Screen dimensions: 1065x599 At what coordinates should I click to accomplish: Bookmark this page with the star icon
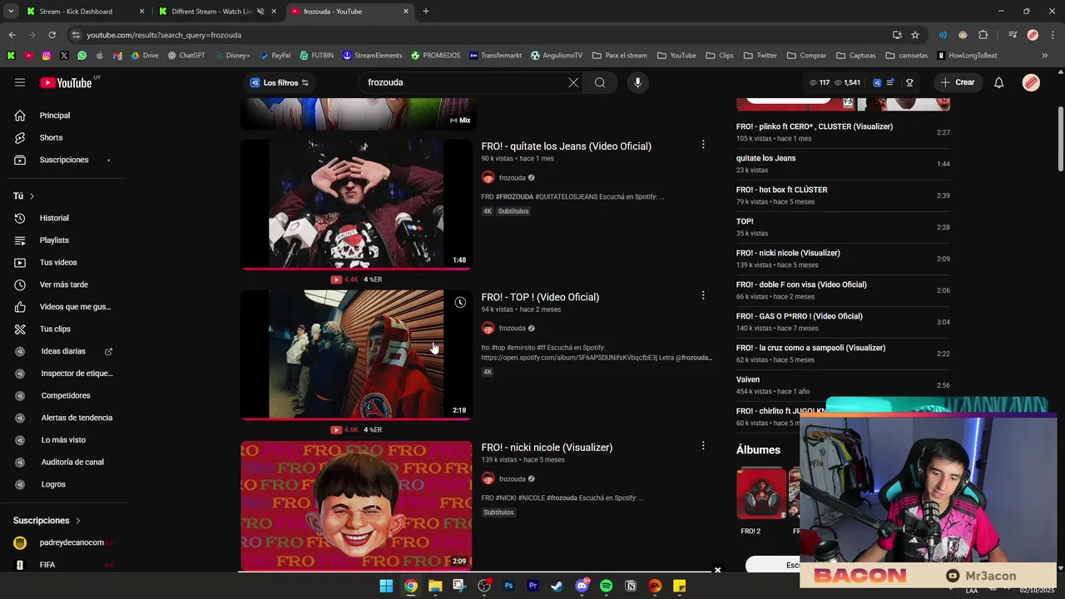[915, 35]
